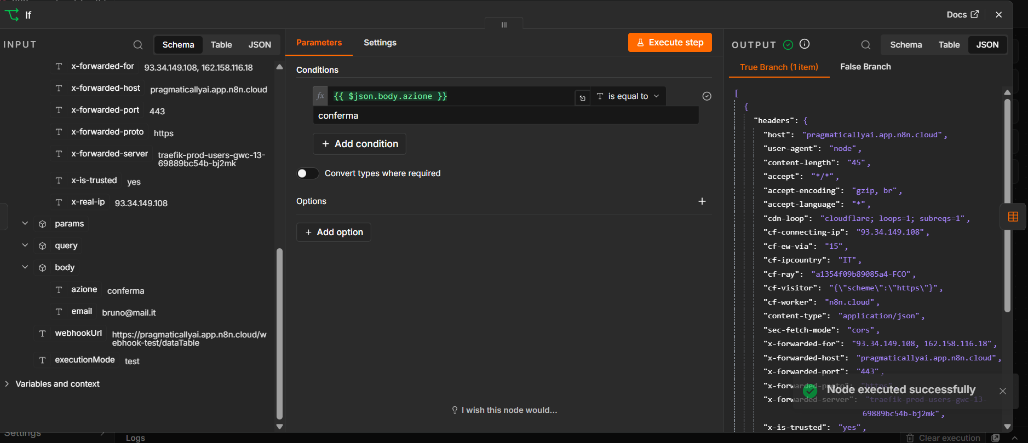
Task: Switch output view to Schema
Action: (906, 45)
